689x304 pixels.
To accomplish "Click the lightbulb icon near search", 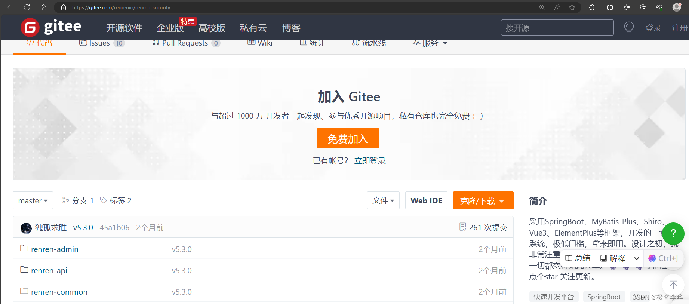I will tap(629, 28).
